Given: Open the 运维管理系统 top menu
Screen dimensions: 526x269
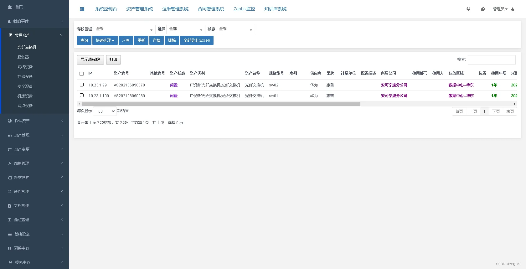Looking at the screenshot, I should 175,9.
